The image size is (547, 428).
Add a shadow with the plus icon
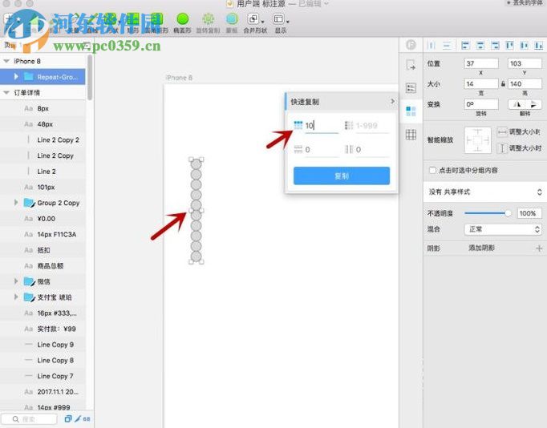click(539, 248)
